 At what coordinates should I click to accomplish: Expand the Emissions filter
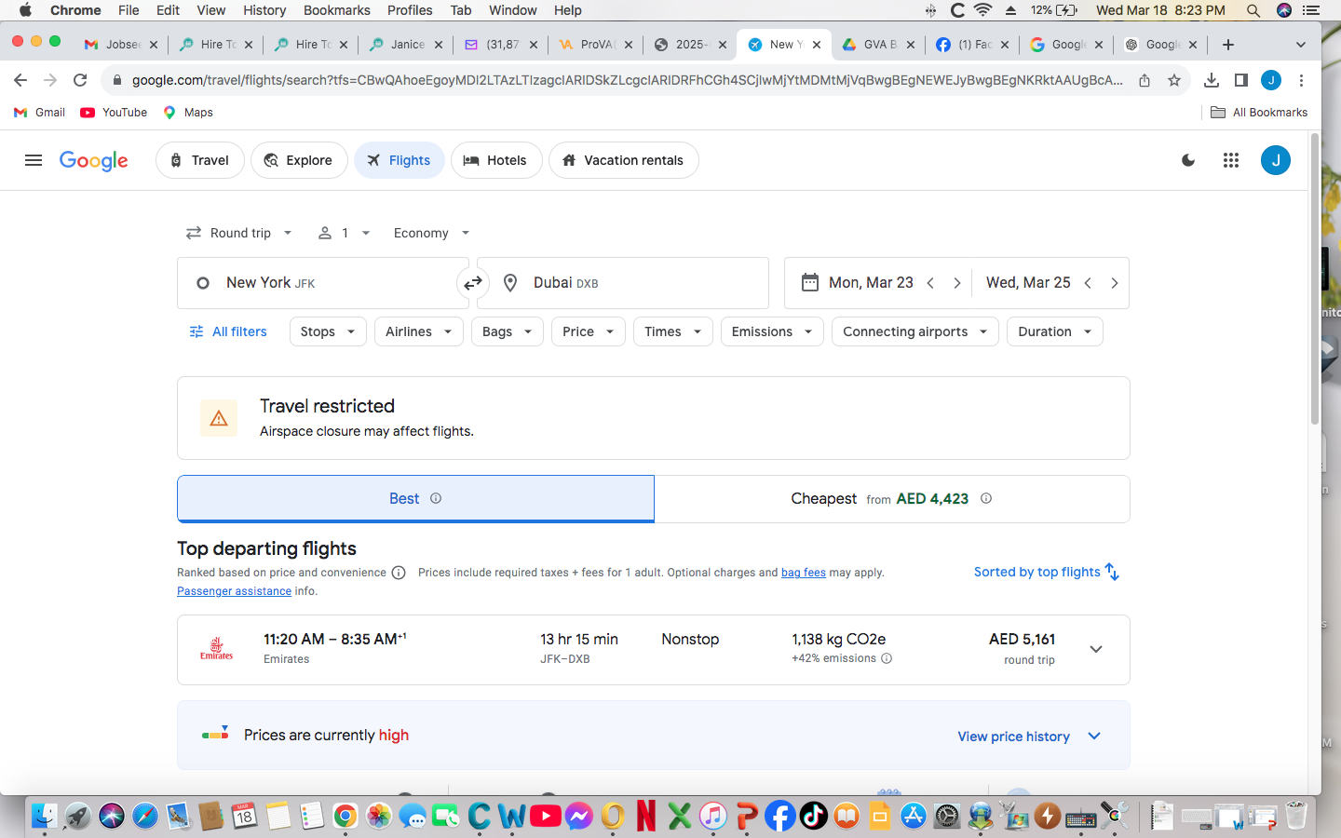[x=772, y=331]
